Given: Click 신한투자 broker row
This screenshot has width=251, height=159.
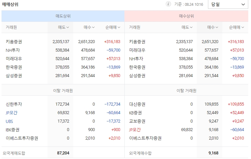Looking at the screenshot, I should click(x=14, y=104).
